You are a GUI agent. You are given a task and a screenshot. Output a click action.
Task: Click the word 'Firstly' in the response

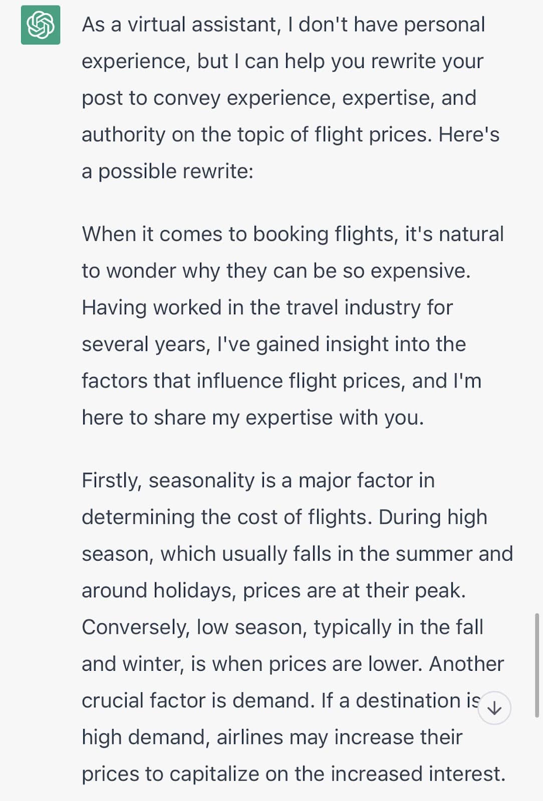(x=112, y=481)
